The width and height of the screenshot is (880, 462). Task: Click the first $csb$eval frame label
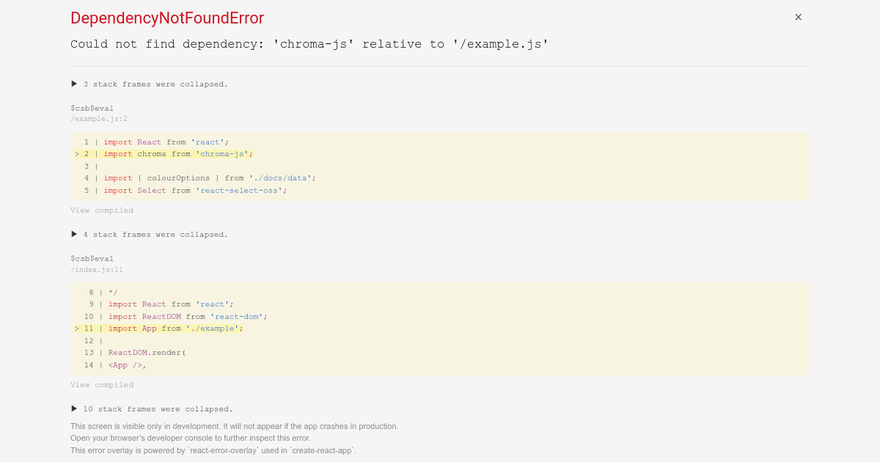pos(92,108)
